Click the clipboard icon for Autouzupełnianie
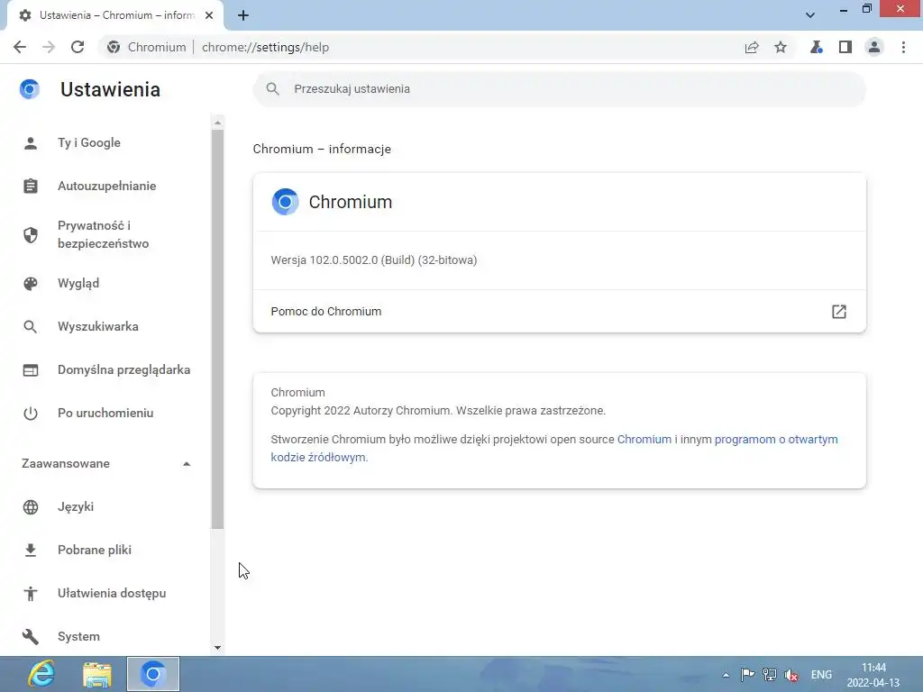Screen dimensions: 923x692 pyautogui.click(x=30, y=186)
